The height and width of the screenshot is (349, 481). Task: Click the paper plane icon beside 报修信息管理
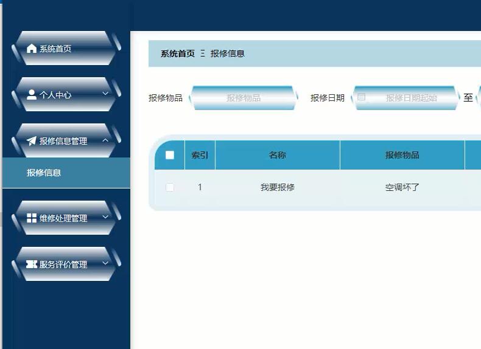coord(32,141)
